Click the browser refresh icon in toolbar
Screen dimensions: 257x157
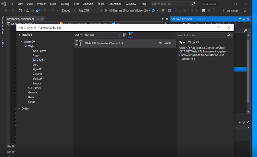153,10
